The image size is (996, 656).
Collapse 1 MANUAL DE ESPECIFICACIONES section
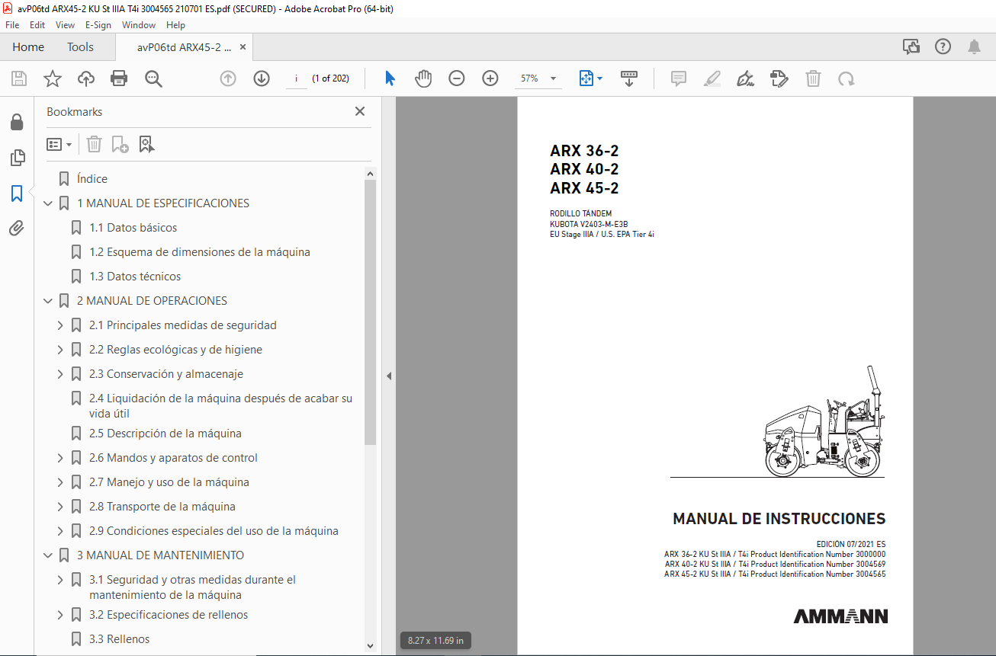coord(48,203)
